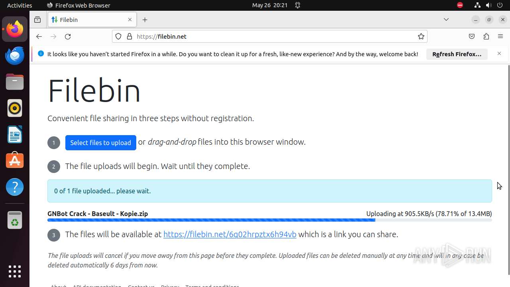Click Select files to upload button
Viewport: 510px width, 287px height.
click(101, 143)
